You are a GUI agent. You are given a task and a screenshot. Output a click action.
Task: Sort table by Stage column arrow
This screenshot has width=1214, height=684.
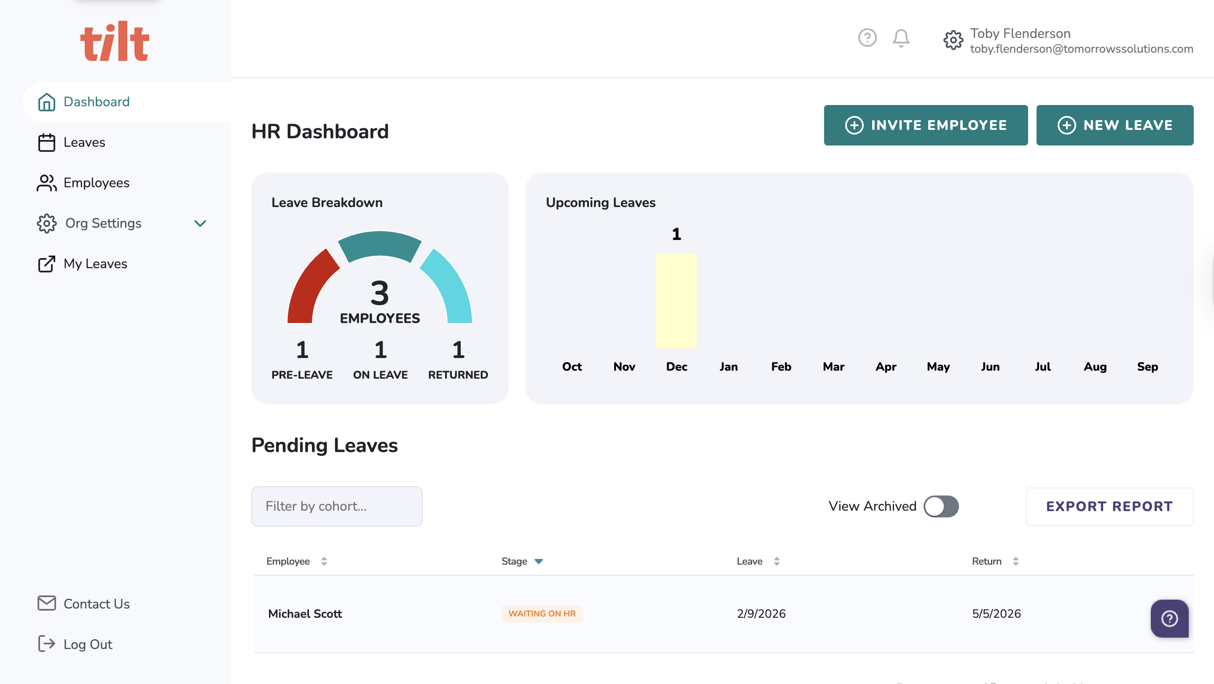click(539, 561)
